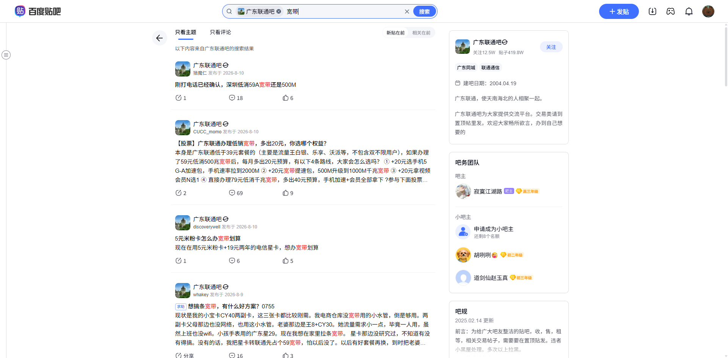728x358 pixels.
Task: Click the 求助 tag on whakey's post
Action: (x=180, y=307)
